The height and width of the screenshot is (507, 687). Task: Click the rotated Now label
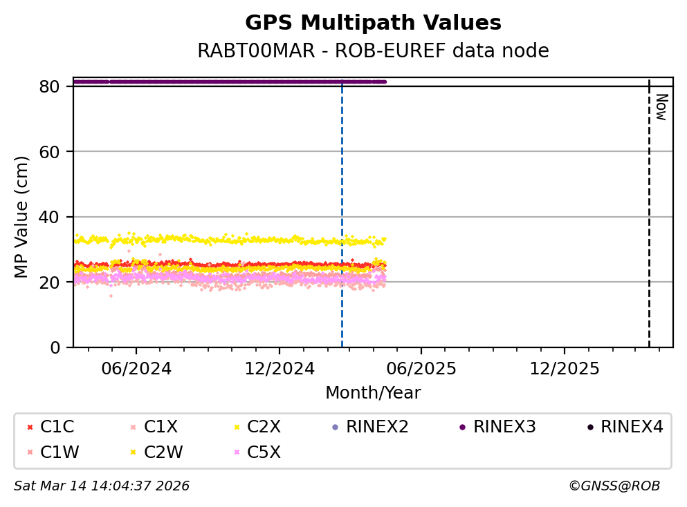(x=661, y=107)
